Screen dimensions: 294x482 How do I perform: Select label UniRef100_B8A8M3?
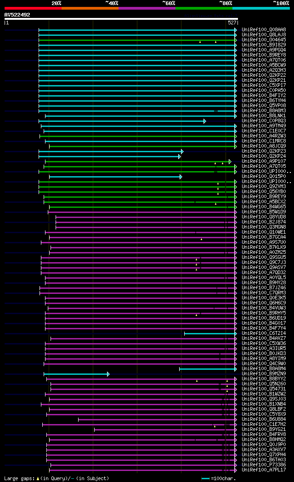(x=264, y=111)
